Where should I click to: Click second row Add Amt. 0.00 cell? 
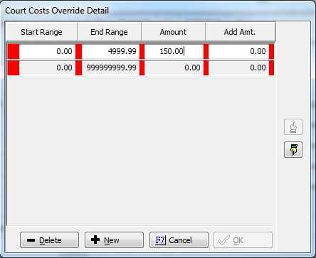click(239, 68)
